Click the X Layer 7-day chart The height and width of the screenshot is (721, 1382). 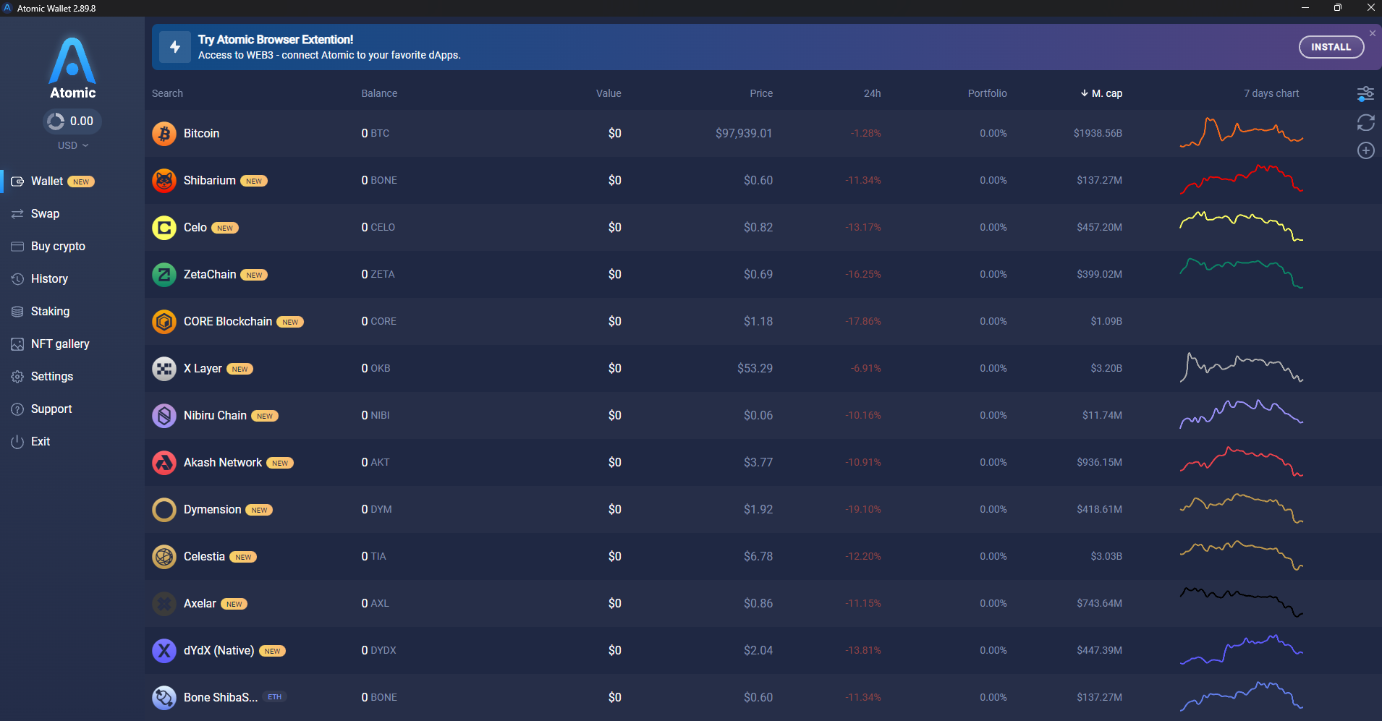point(1241,367)
